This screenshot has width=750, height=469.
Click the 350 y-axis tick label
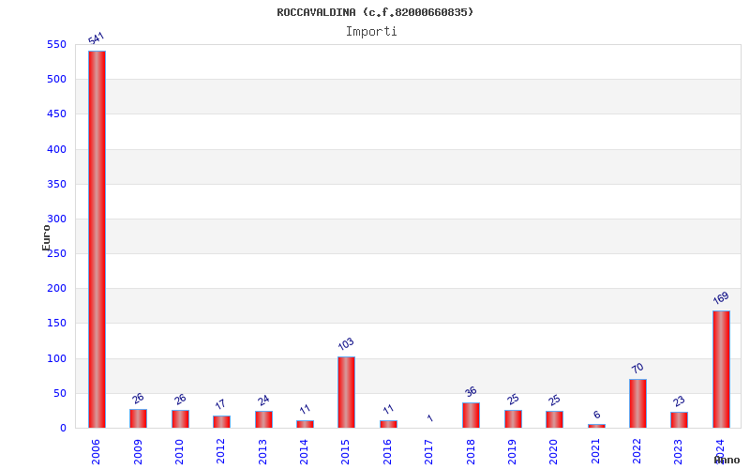tap(56, 184)
